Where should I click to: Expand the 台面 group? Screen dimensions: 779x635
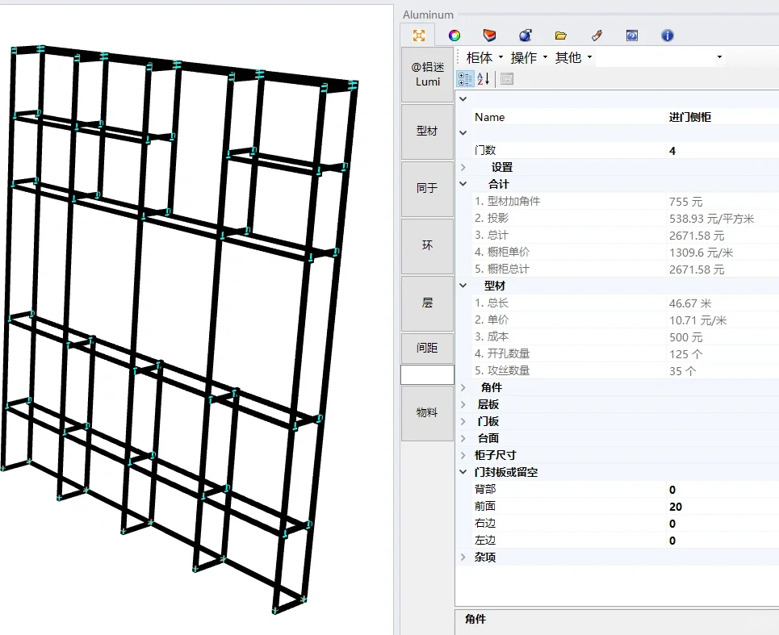pyautogui.click(x=463, y=438)
